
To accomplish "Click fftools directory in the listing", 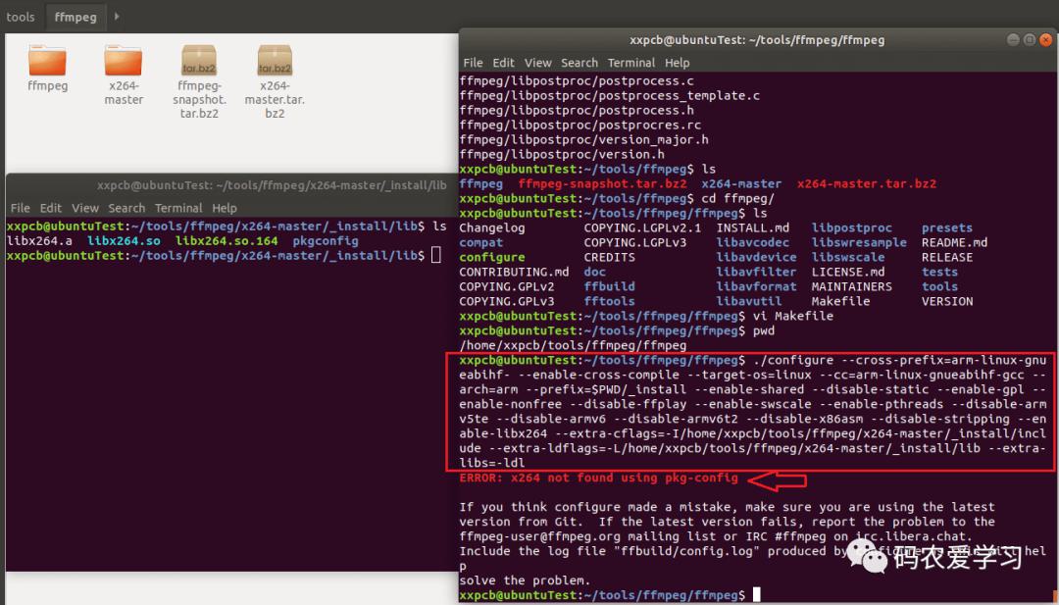I will [609, 301].
